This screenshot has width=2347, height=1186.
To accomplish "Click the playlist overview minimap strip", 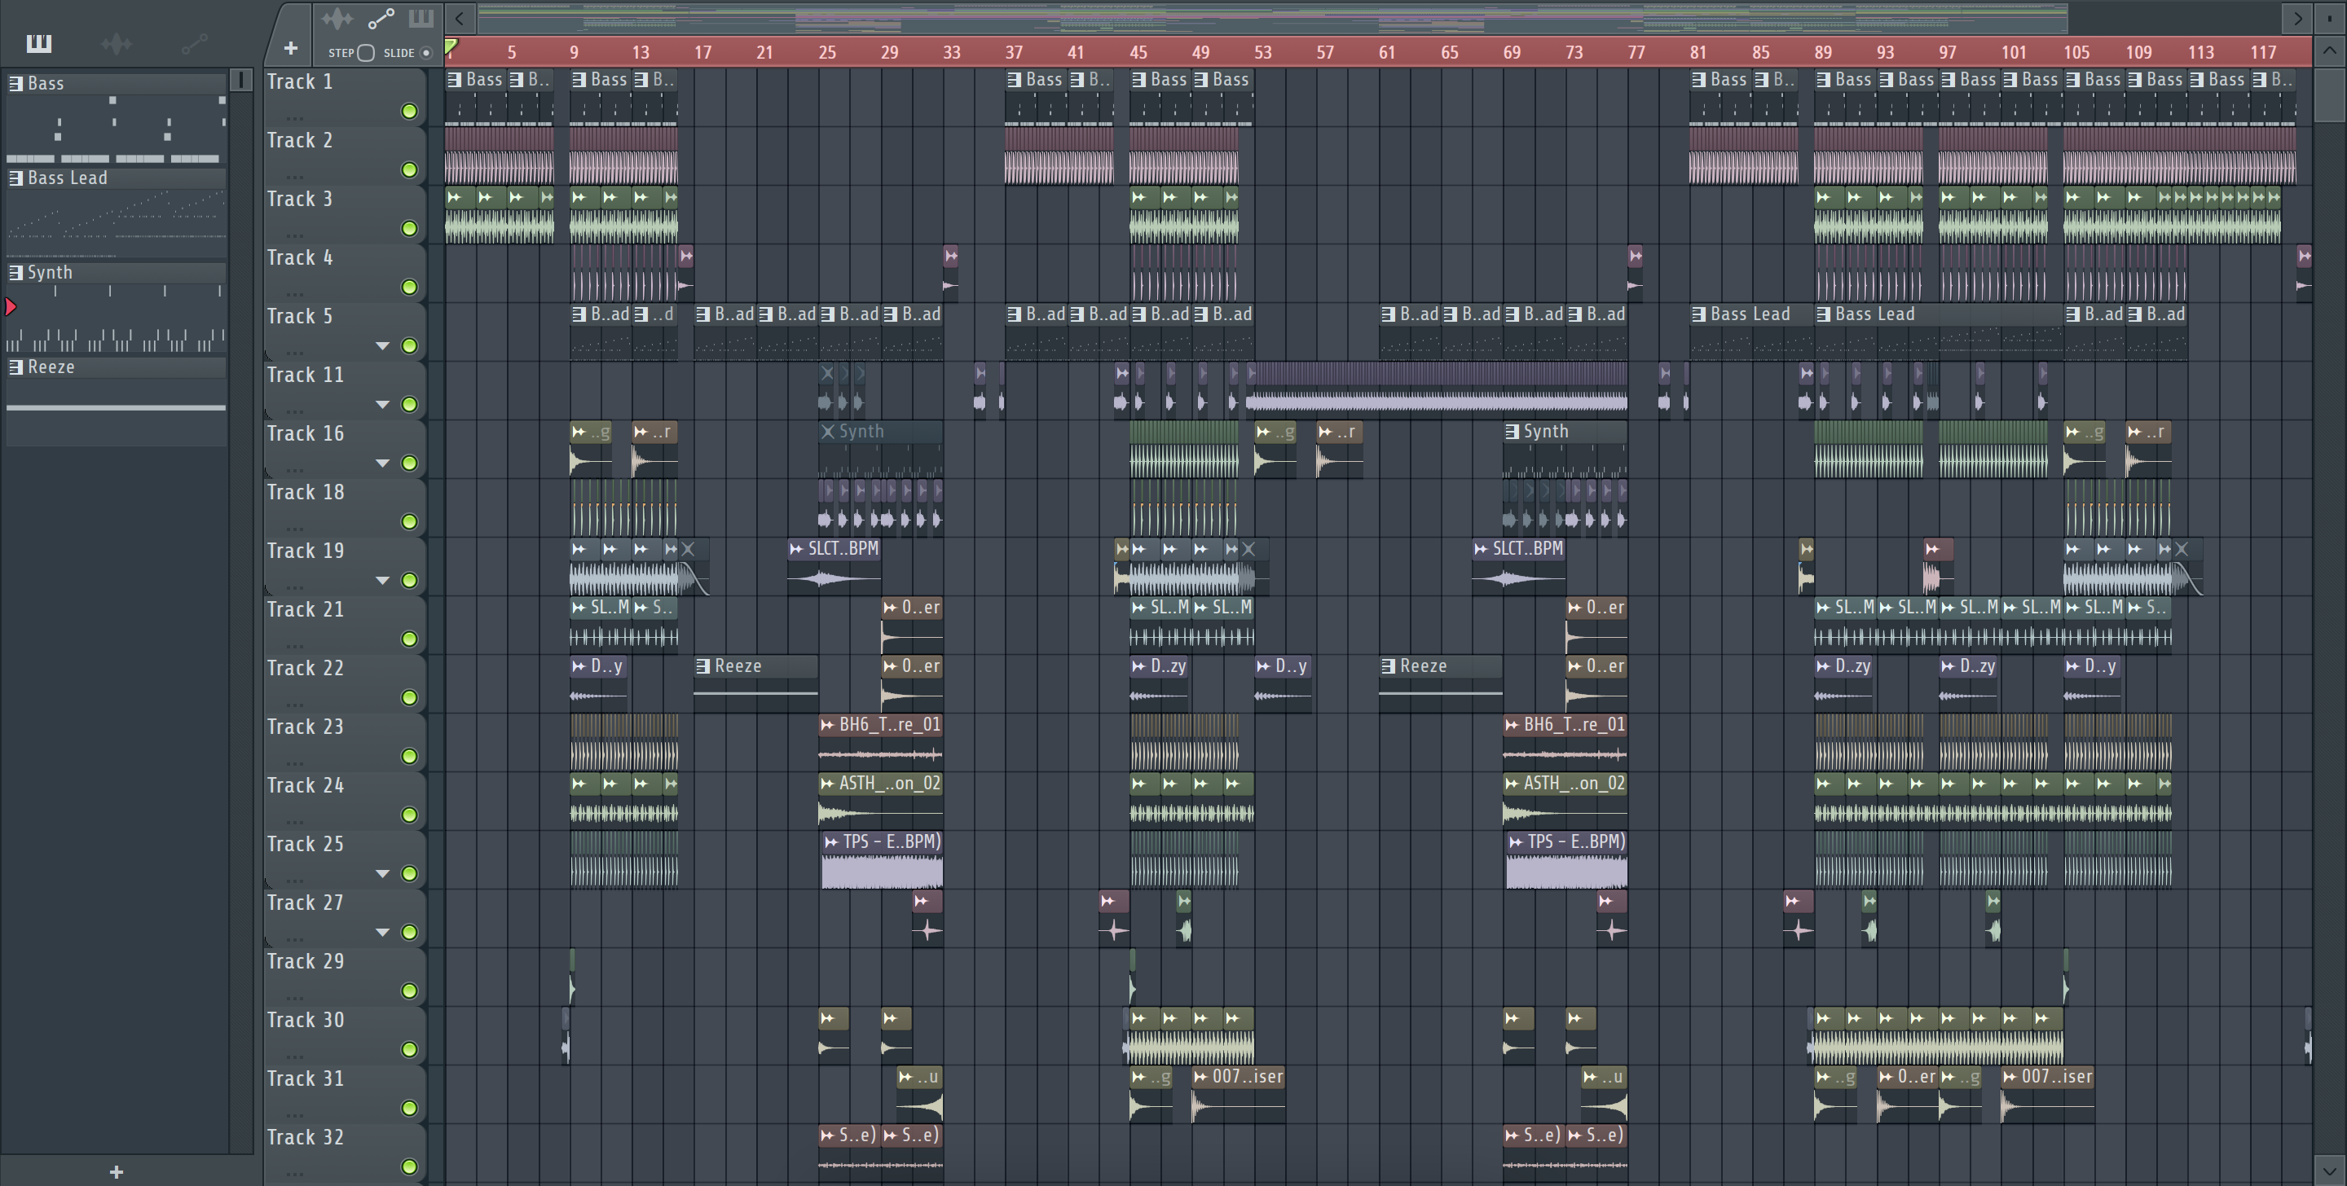I will 1273,17.
